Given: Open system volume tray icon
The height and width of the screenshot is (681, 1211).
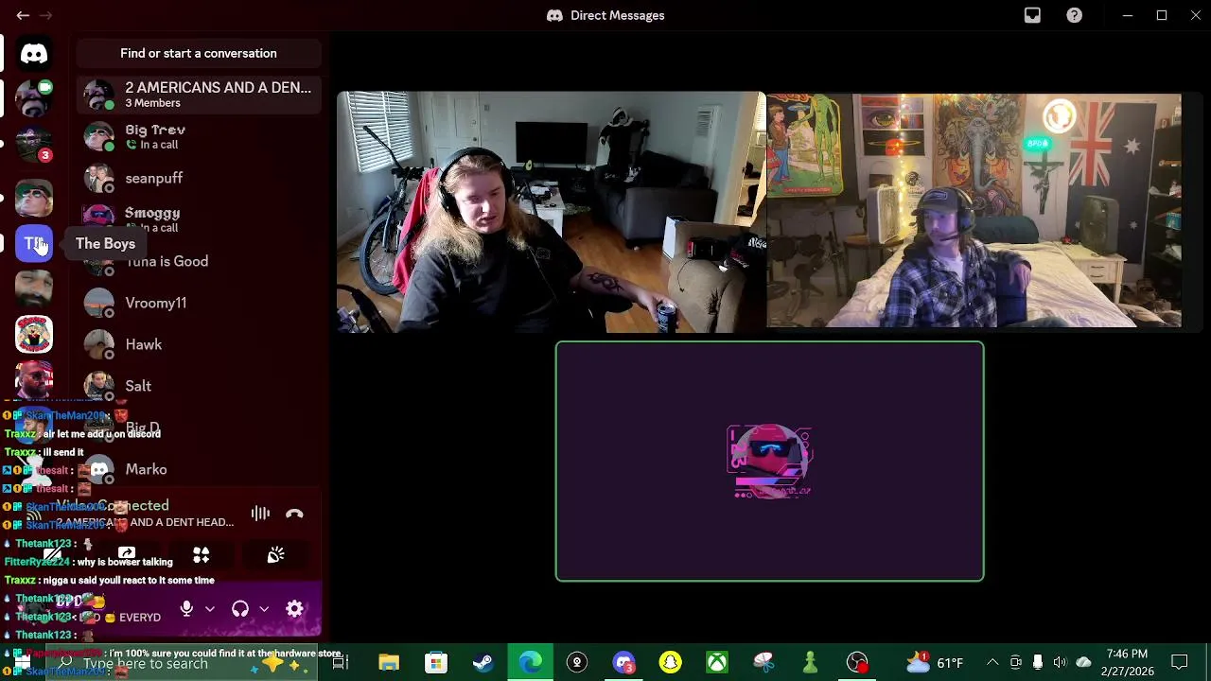Looking at the screenshot, I should click(x=1060, y=662).
